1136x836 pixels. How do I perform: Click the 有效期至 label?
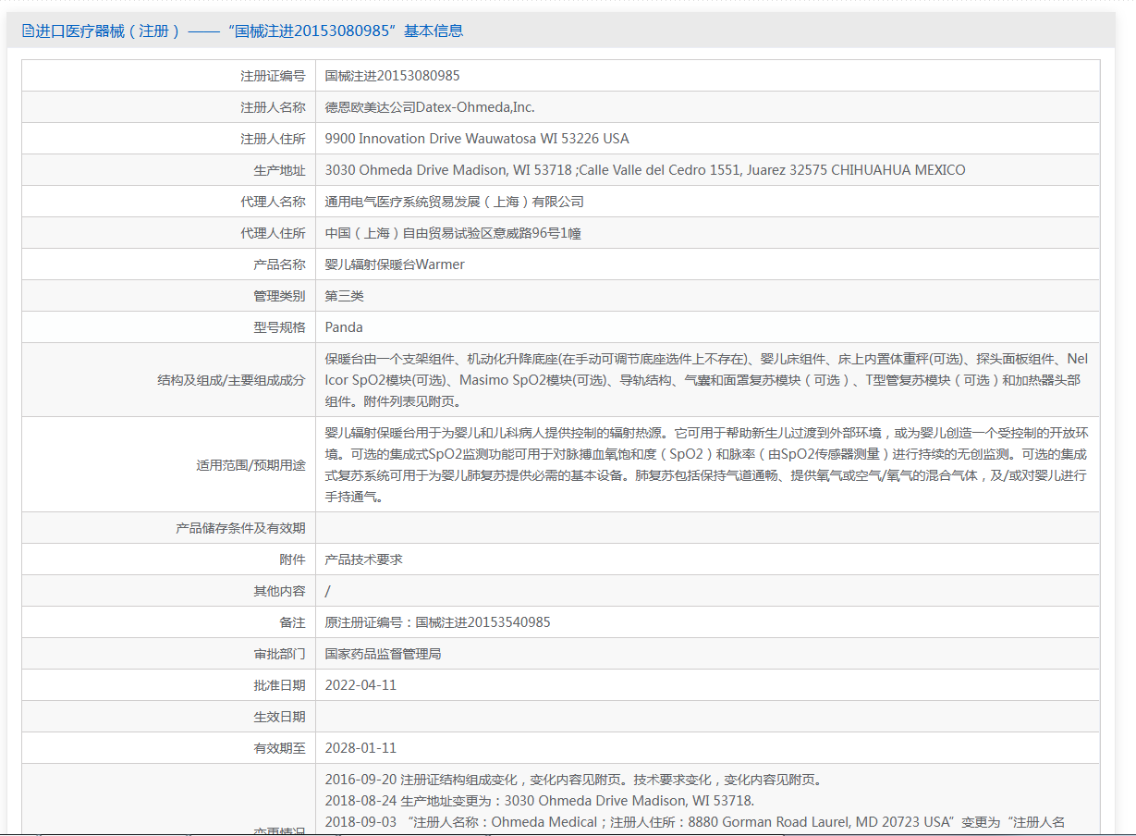pyautogui.click(x=279, y=748)
